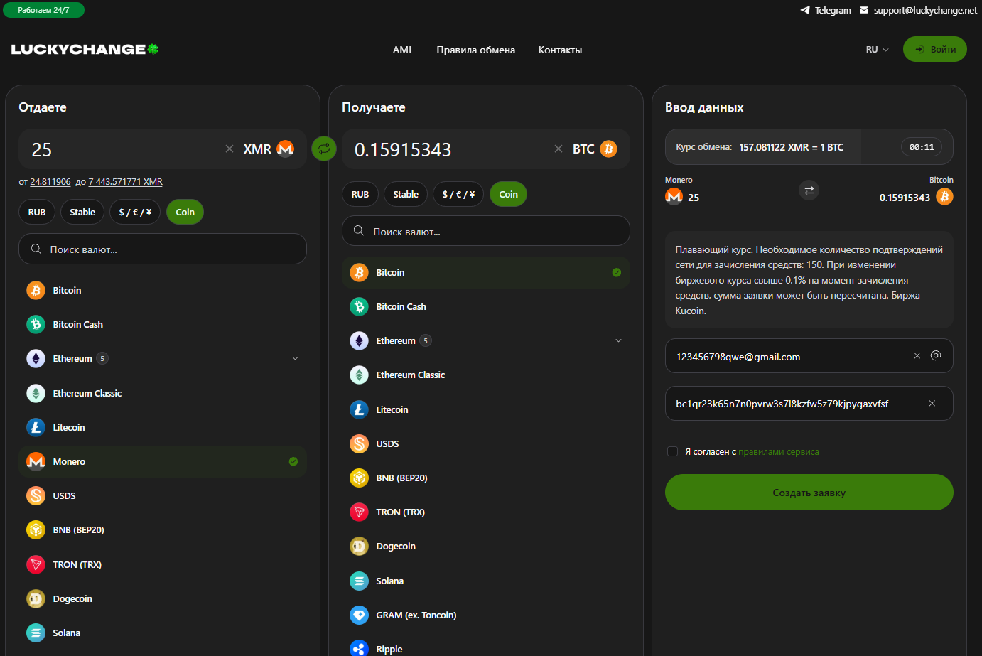Click the Войти login button
Viewport: 982px width, 656px height.
click(934, 49)
